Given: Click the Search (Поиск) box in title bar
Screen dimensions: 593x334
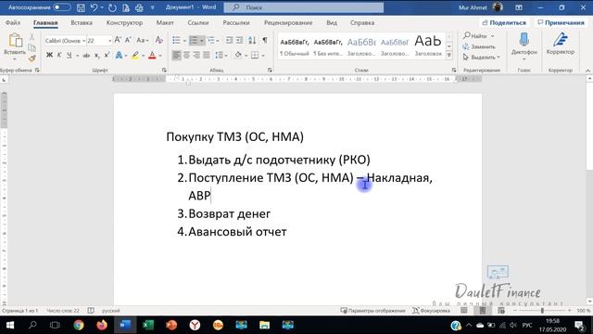Looking at the screenshot, I should [x=304, y=7].
